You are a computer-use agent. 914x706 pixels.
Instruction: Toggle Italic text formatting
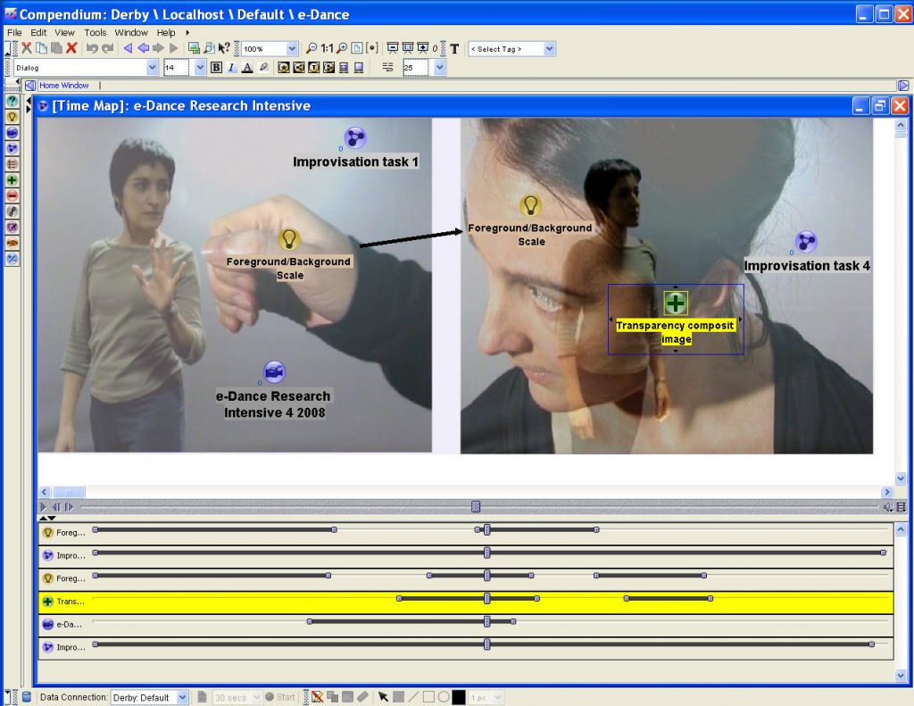coord(231,68)
